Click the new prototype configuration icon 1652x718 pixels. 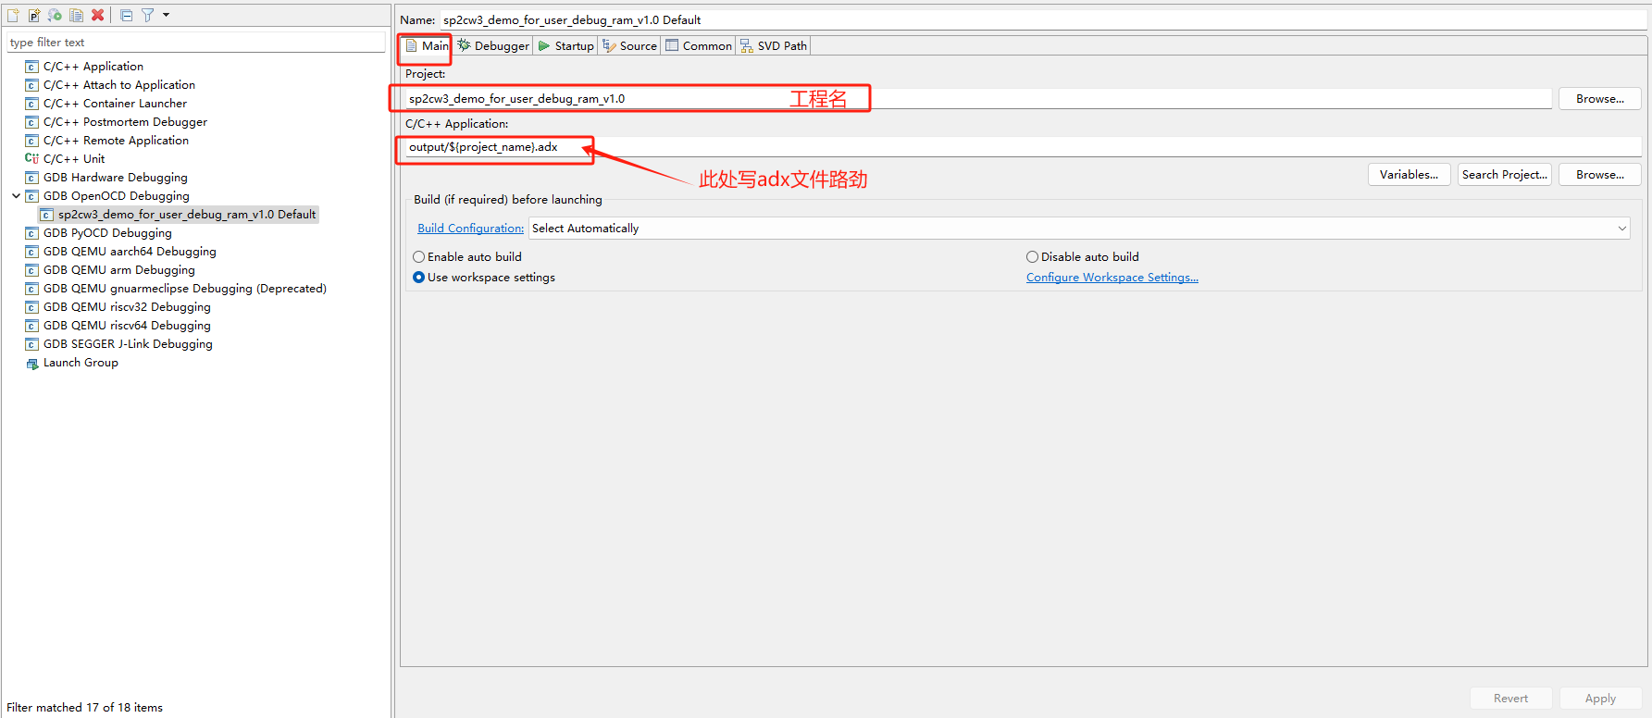pyautogui.click(x=34, y=15)
